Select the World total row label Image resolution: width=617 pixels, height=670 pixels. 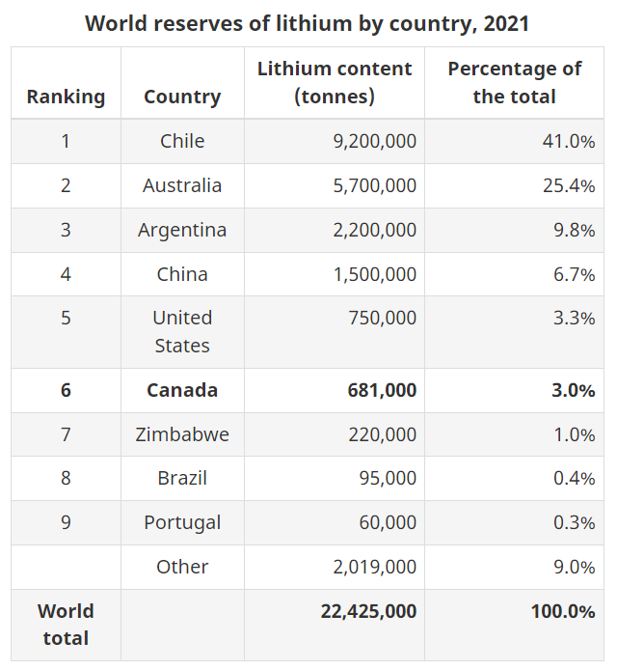point(66,625)
